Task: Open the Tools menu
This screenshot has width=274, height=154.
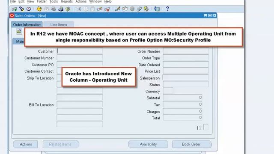Action: pyautogui.click(x=54, y=2)
